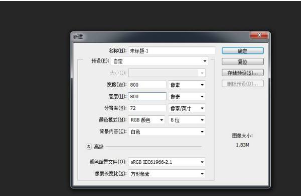Click the arrow icon beside 白色 background option
The image size is (301, 196).
[x=202, y=132]
